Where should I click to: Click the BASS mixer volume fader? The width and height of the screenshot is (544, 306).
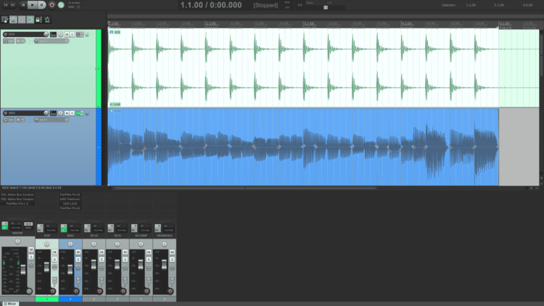pos(70,269)
